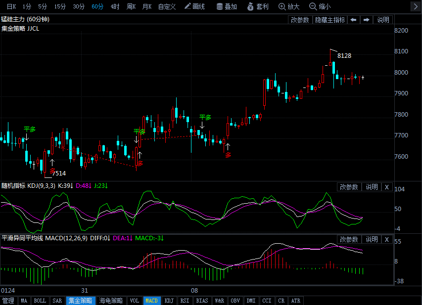Click the DIFF:0 MACD value

100,238
